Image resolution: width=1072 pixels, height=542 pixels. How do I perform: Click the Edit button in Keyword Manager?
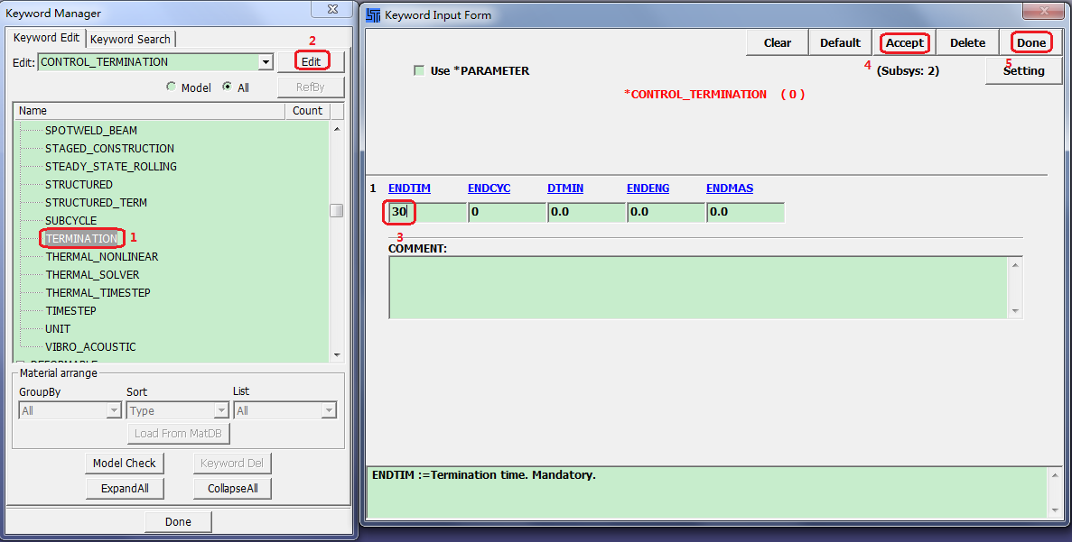coord(311,61)
